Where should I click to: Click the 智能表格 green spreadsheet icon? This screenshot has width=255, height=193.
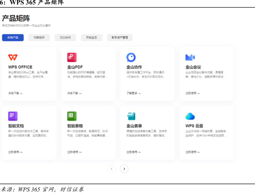click(72, 116)
